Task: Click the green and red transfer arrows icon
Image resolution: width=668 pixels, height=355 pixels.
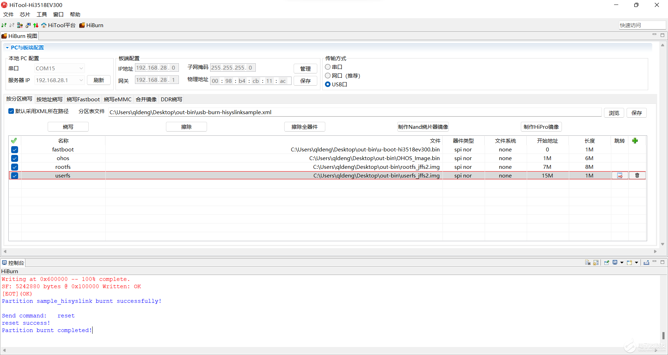Action: pyautogui.click(x=36, y=25)
